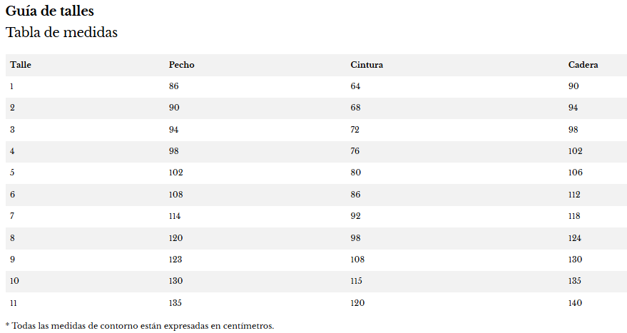Select Talle number 4 in first column

[x=12, y=151]
